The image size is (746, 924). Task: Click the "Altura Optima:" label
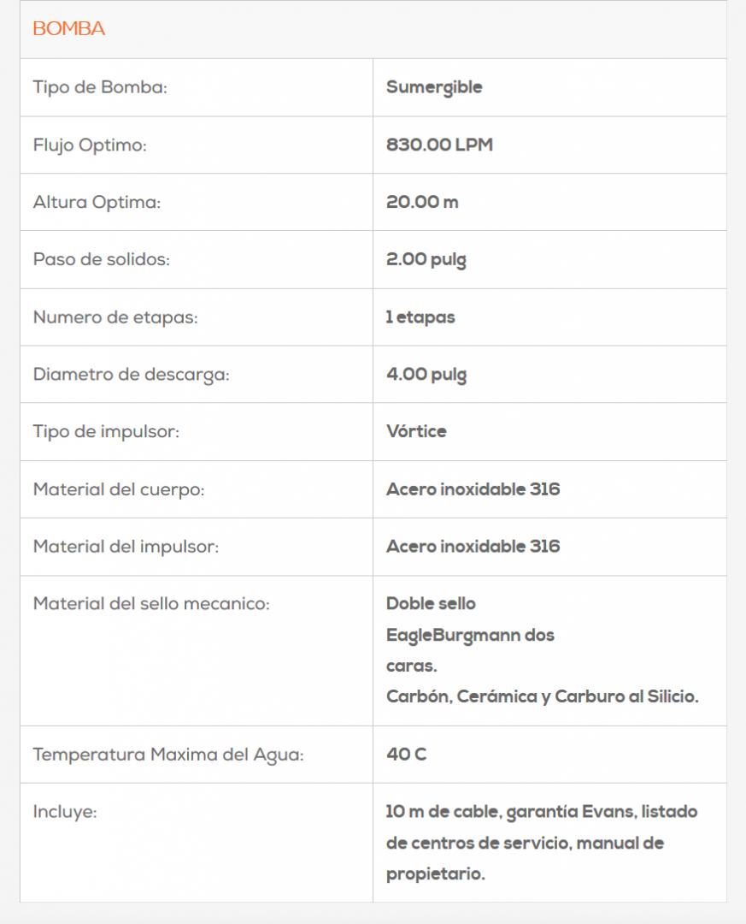point(97,203)
